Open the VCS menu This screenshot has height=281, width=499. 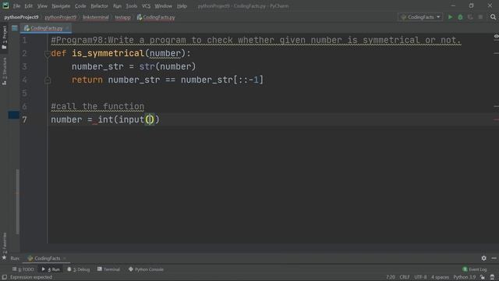click(x=146, y=6)
